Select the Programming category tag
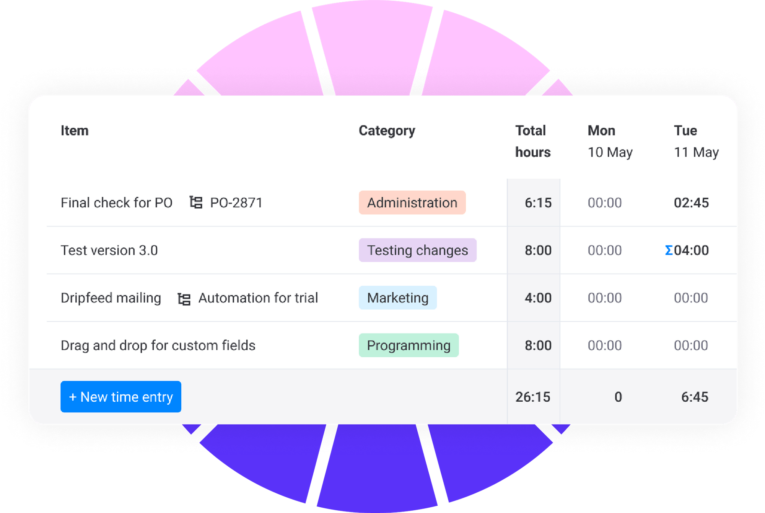This screenshot has width=765, height=513. pyautogui.click(x=408, y=345)
